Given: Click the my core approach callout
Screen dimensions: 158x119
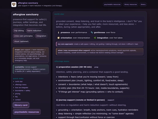Looking at the screenshot, I should pos(100,44).
